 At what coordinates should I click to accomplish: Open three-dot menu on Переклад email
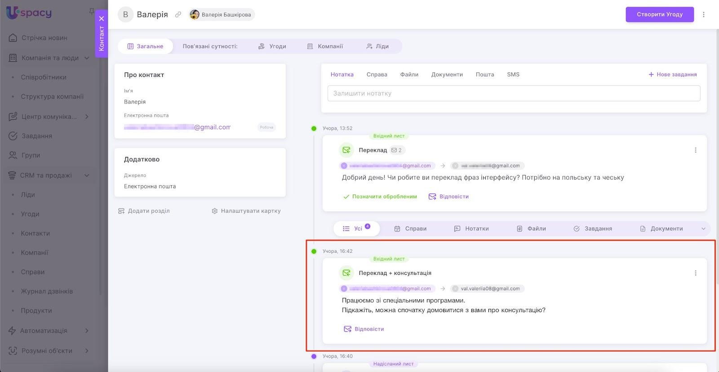coord(696,150)
